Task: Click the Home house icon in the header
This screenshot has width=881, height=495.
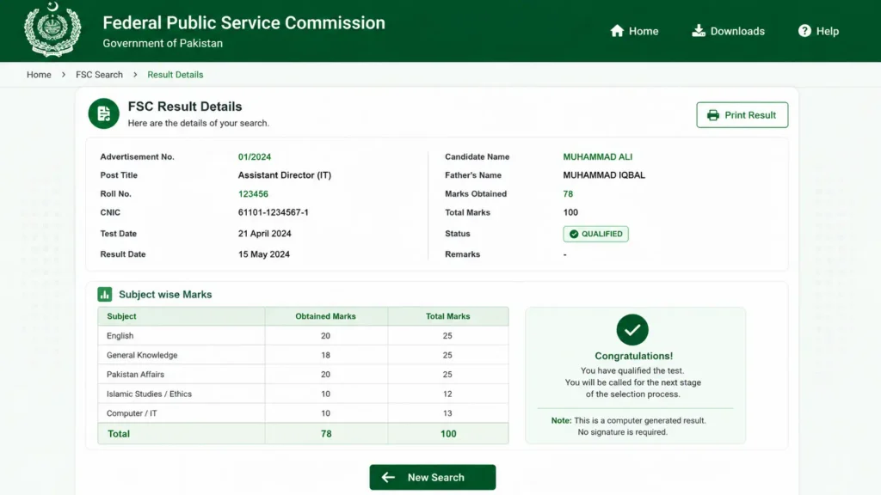Action: point(617,31)
